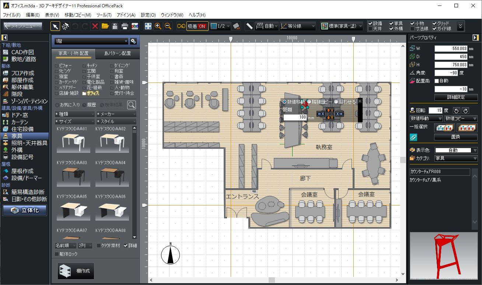
Task: Open the 1階 floor dropdown
Action: 91,41
